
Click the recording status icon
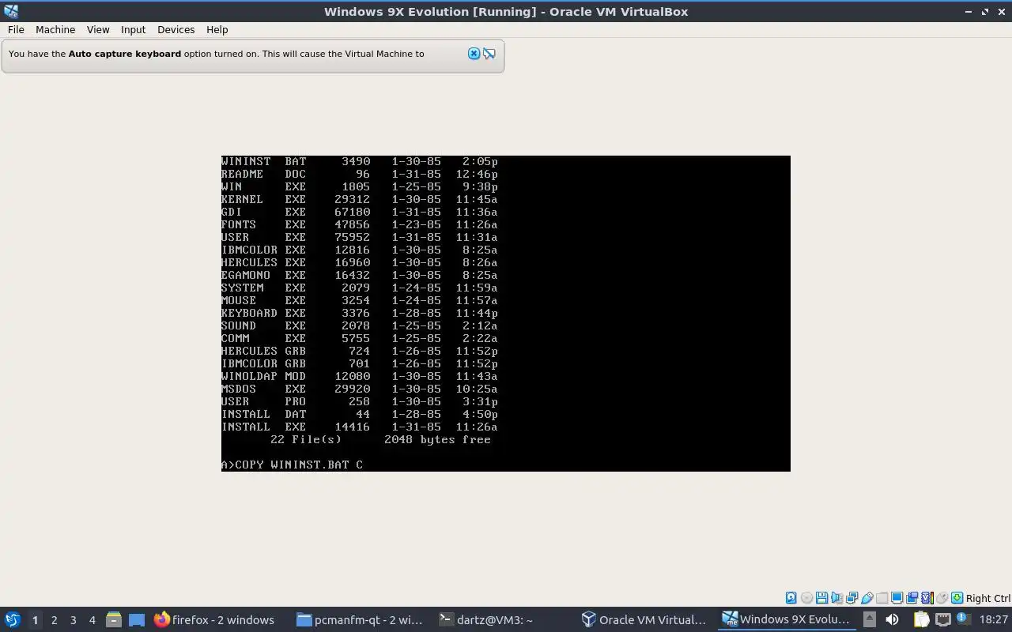tap(912, 598)
